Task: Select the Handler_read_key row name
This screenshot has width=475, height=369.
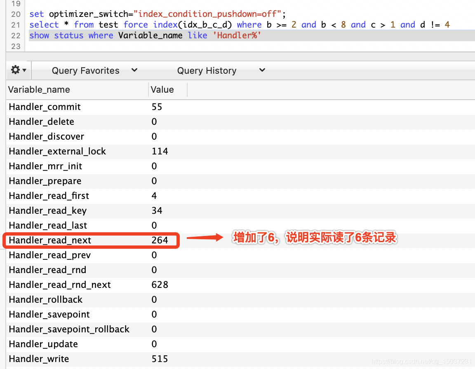Action: point(48,210)
